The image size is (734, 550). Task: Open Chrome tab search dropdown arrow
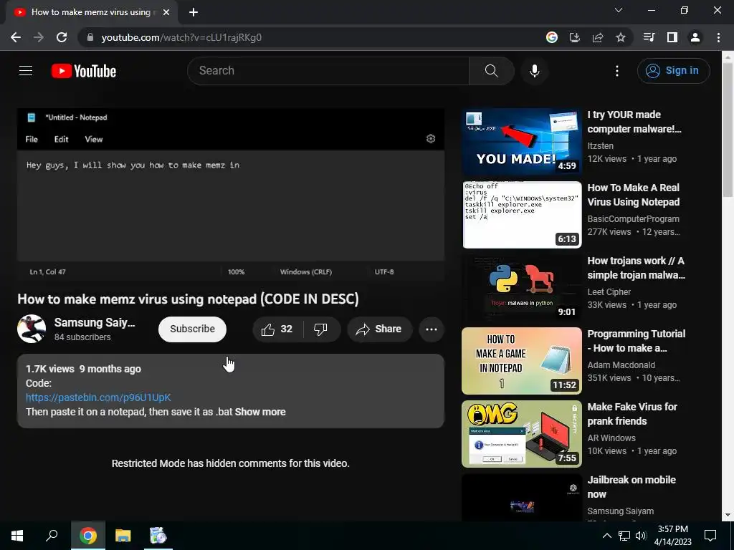pos(619,10)
